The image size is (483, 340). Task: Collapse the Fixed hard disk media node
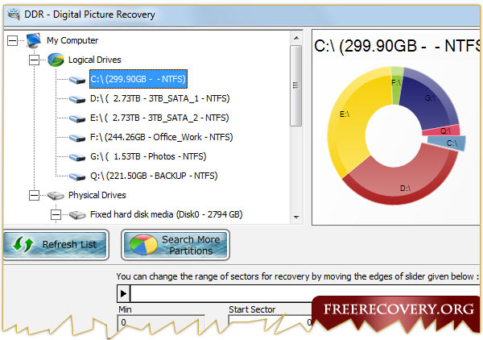[x=56, y=214]
